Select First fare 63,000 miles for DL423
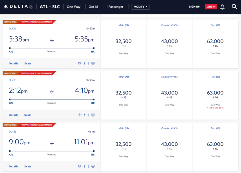Screen dimensions: 241x173 [x=215, y=93]
